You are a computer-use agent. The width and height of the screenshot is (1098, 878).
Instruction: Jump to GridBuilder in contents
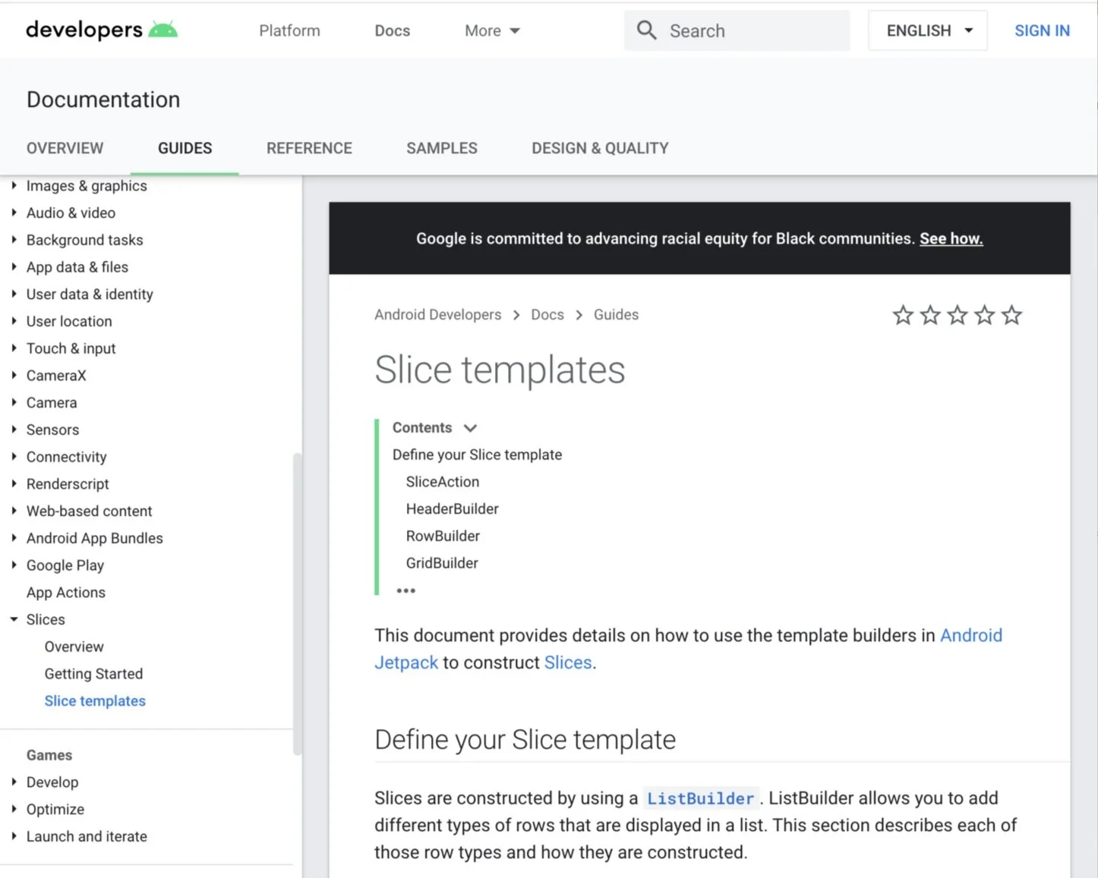point(442,563)
